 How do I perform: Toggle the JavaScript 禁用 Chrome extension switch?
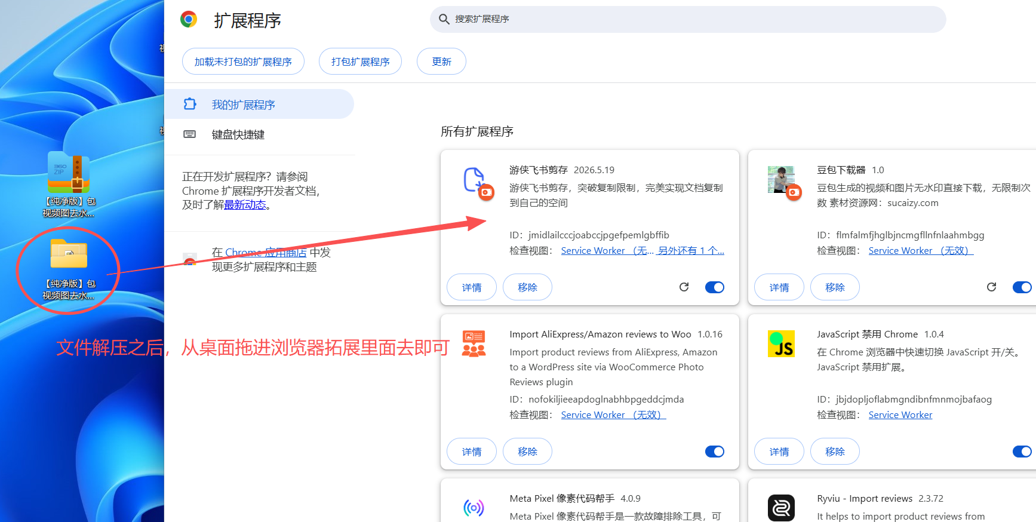(1022, 452)
